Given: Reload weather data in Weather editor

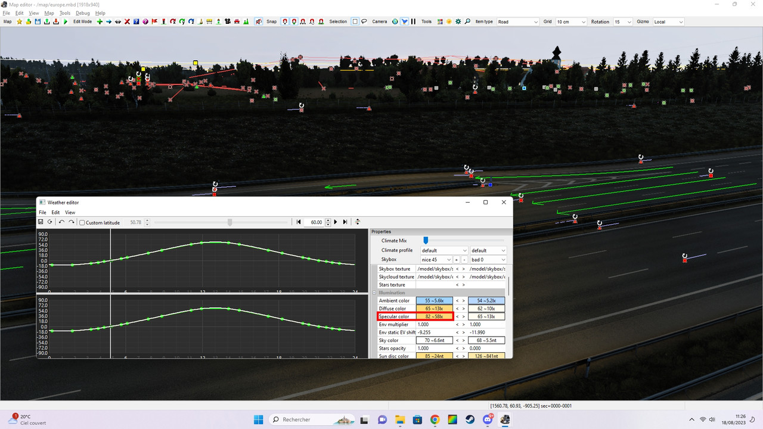Looking at the screenshot, I should tap(49, 222).
